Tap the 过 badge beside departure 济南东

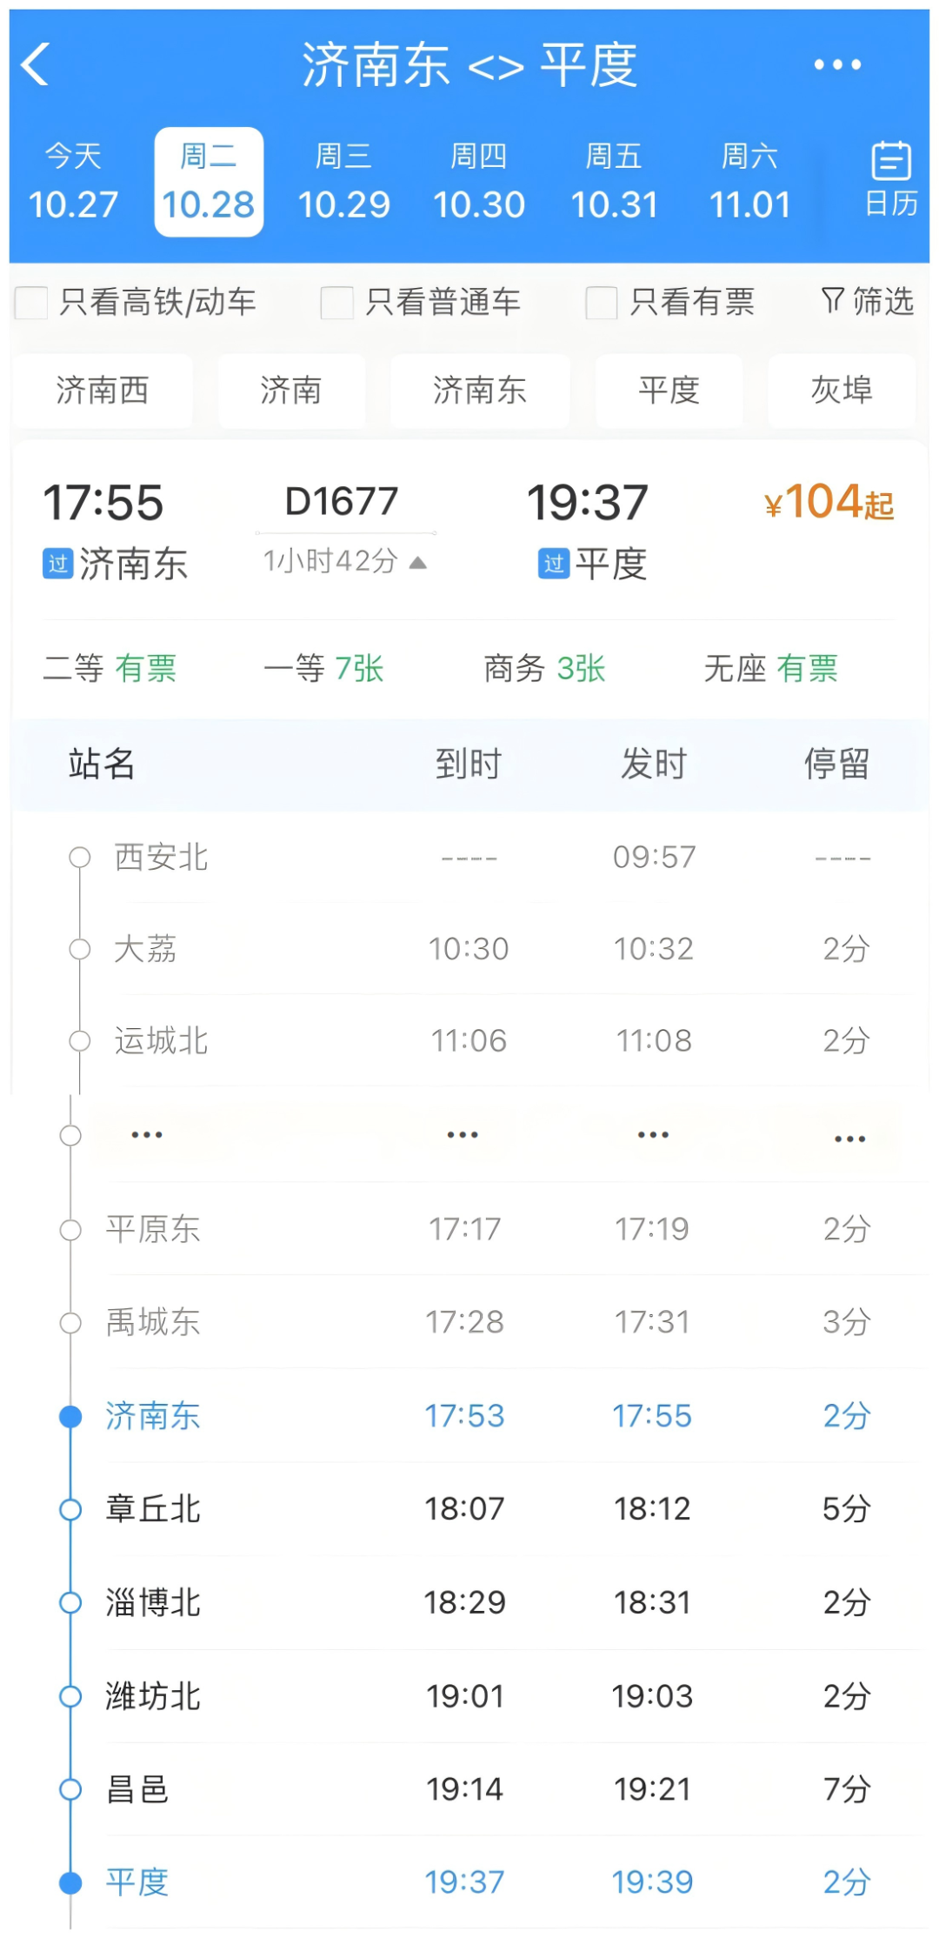[x=57, y=565]
